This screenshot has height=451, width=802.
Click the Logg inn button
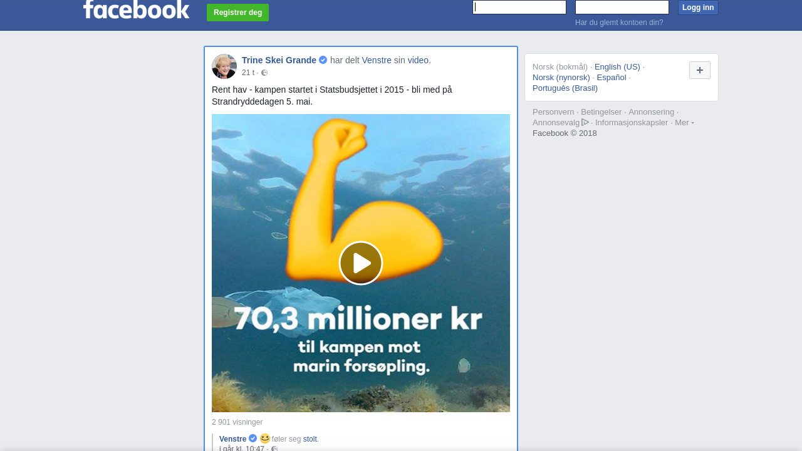coord(698,8)
